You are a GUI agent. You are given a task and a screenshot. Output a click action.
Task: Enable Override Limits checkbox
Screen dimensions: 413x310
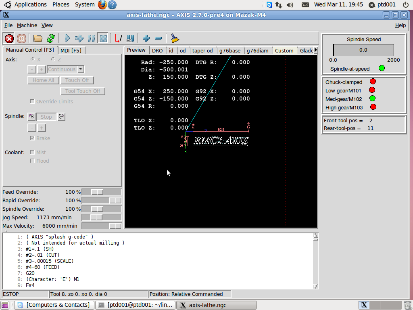click(32, 101)
